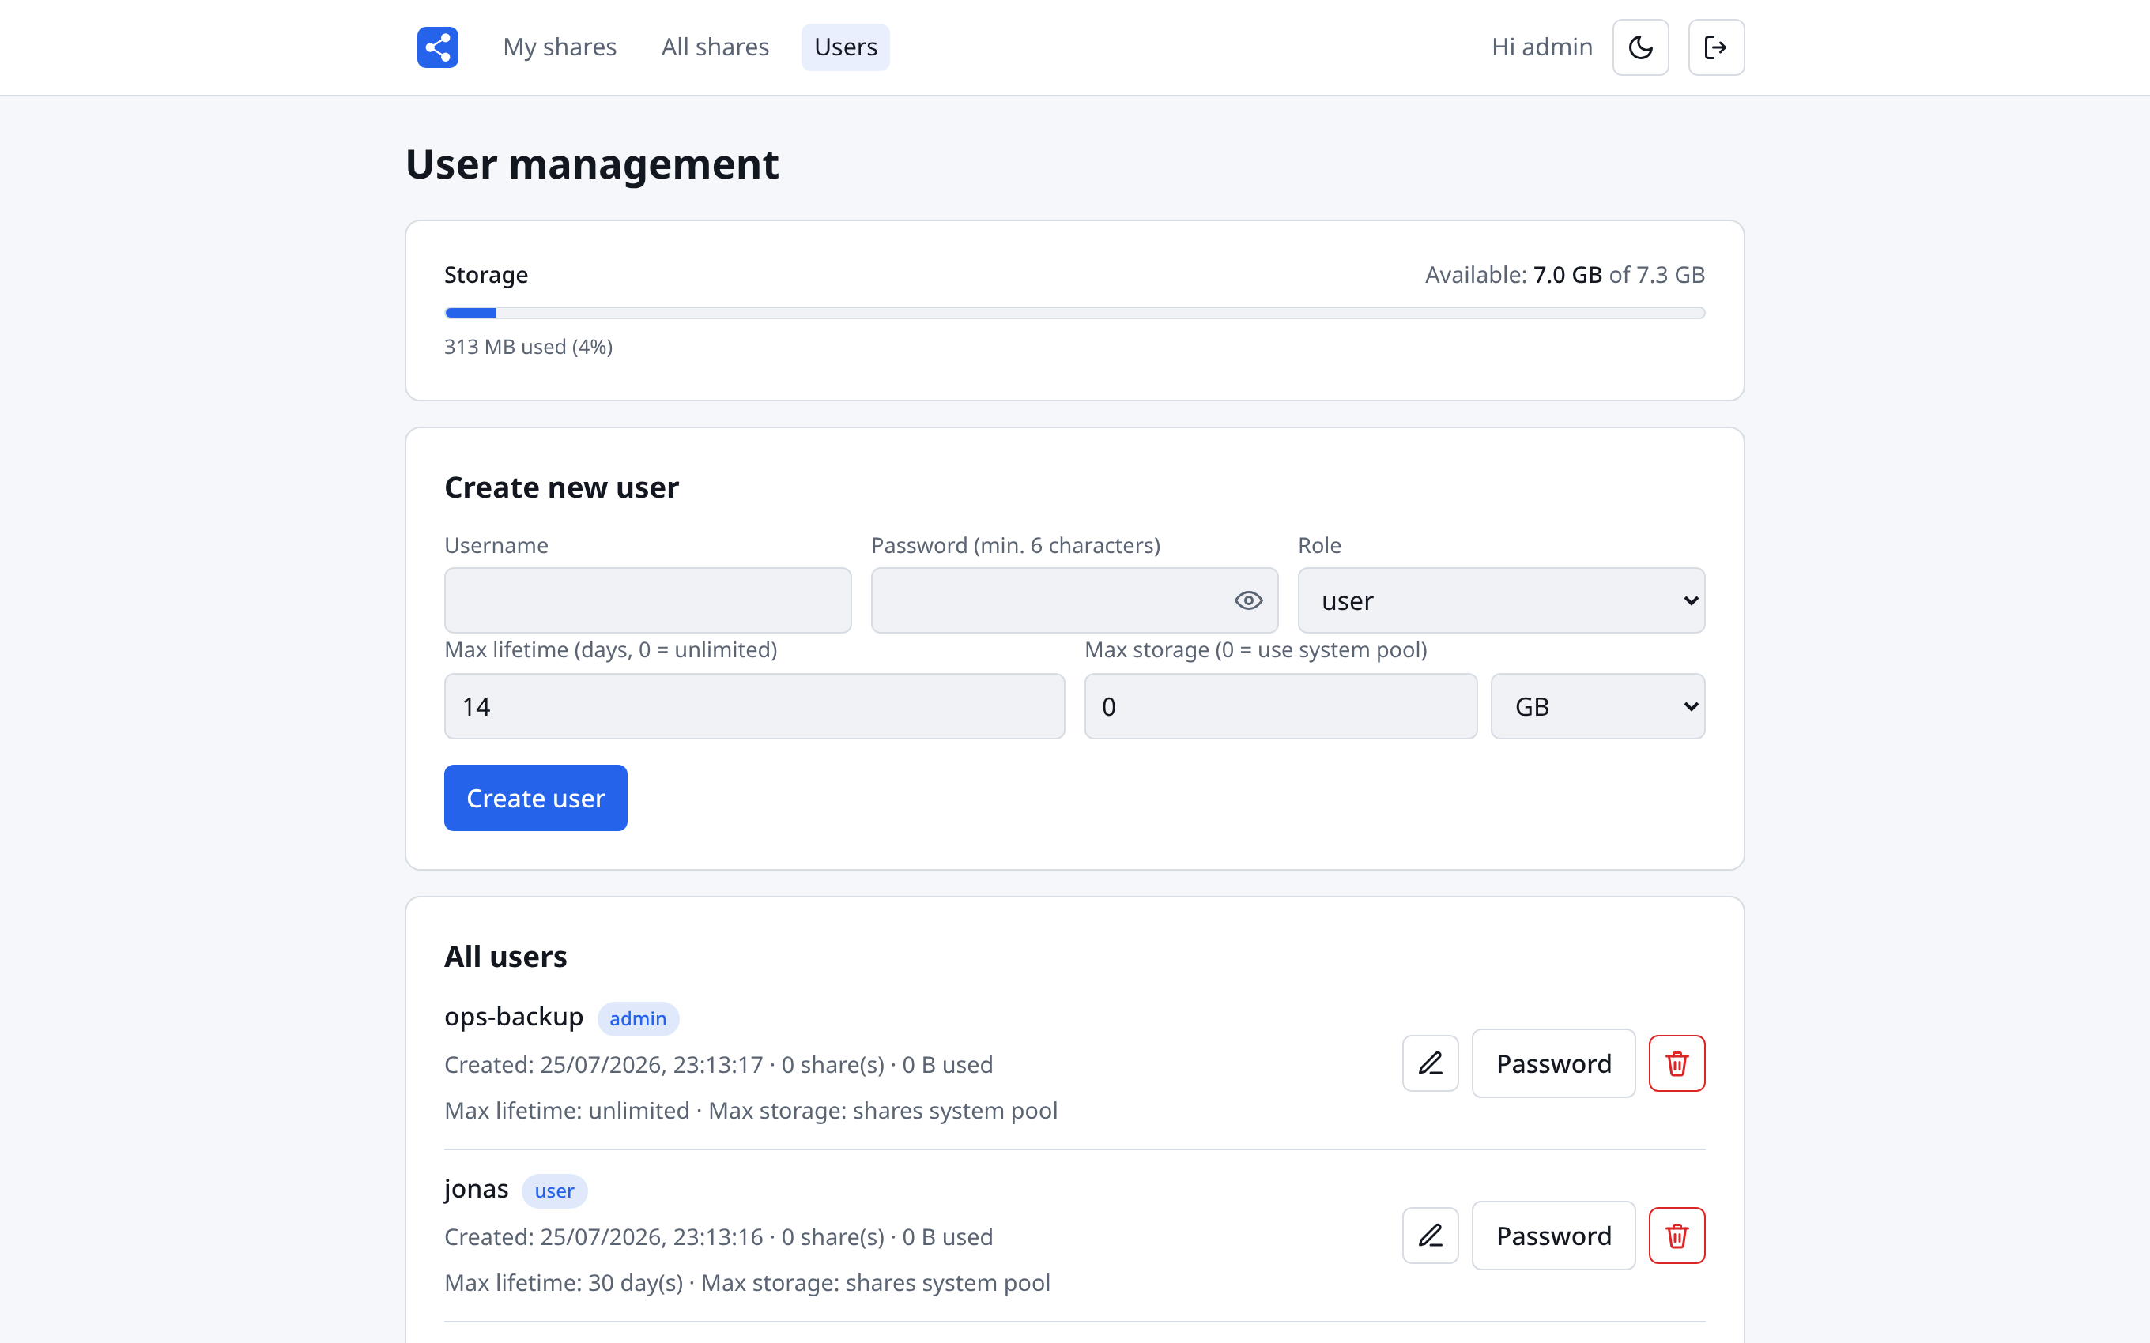Change password for jonas
The image size is (2150, 1343).
coord(1553,1236)
